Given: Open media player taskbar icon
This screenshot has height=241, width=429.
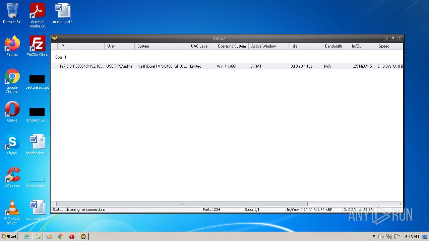Looking at the screenshot, I should pos(49,237).
